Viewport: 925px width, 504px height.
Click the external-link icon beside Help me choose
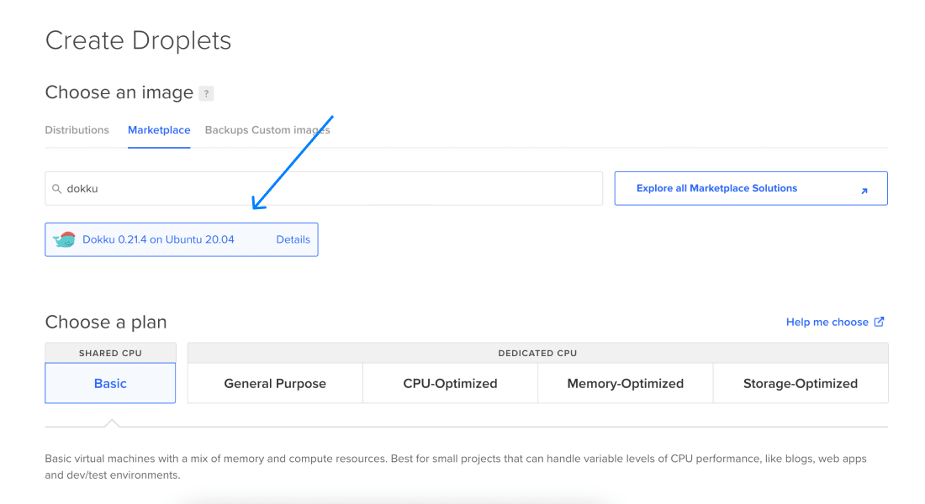(880, 322)
